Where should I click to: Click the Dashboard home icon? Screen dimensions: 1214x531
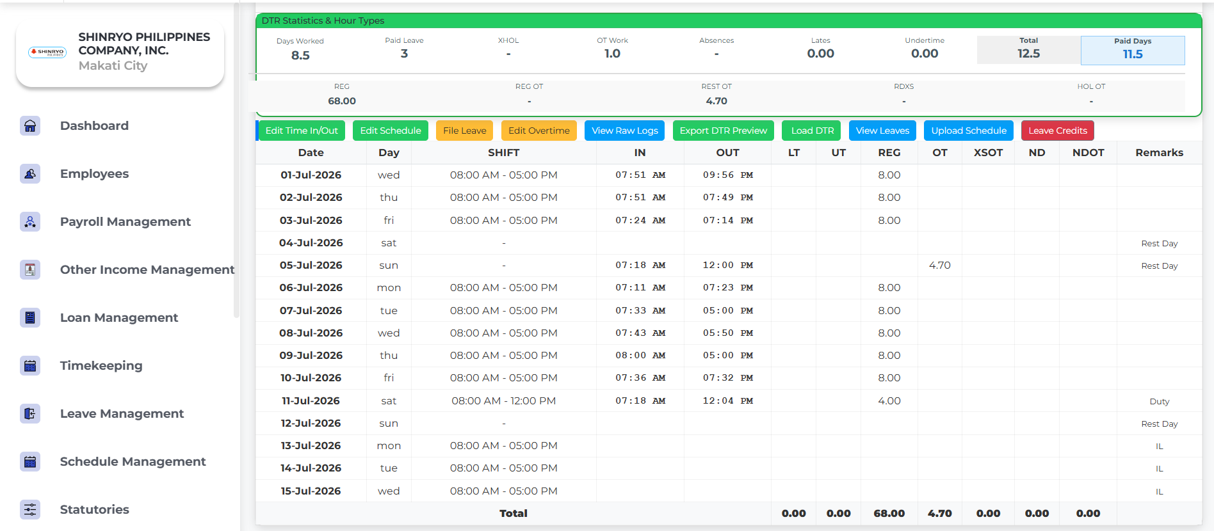click(30, 126)
